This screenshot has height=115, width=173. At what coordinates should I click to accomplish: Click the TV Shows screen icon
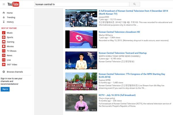pyautogui.click(x=4, y=51)
